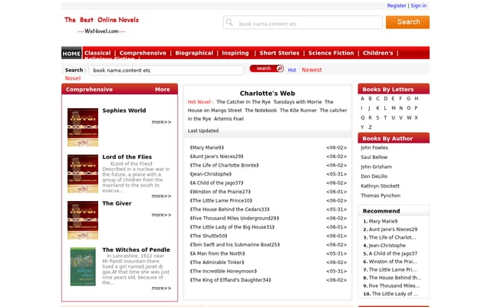Open the Inspiring category
This screenshot has width=491, height=307.
[x=236, y=53]
